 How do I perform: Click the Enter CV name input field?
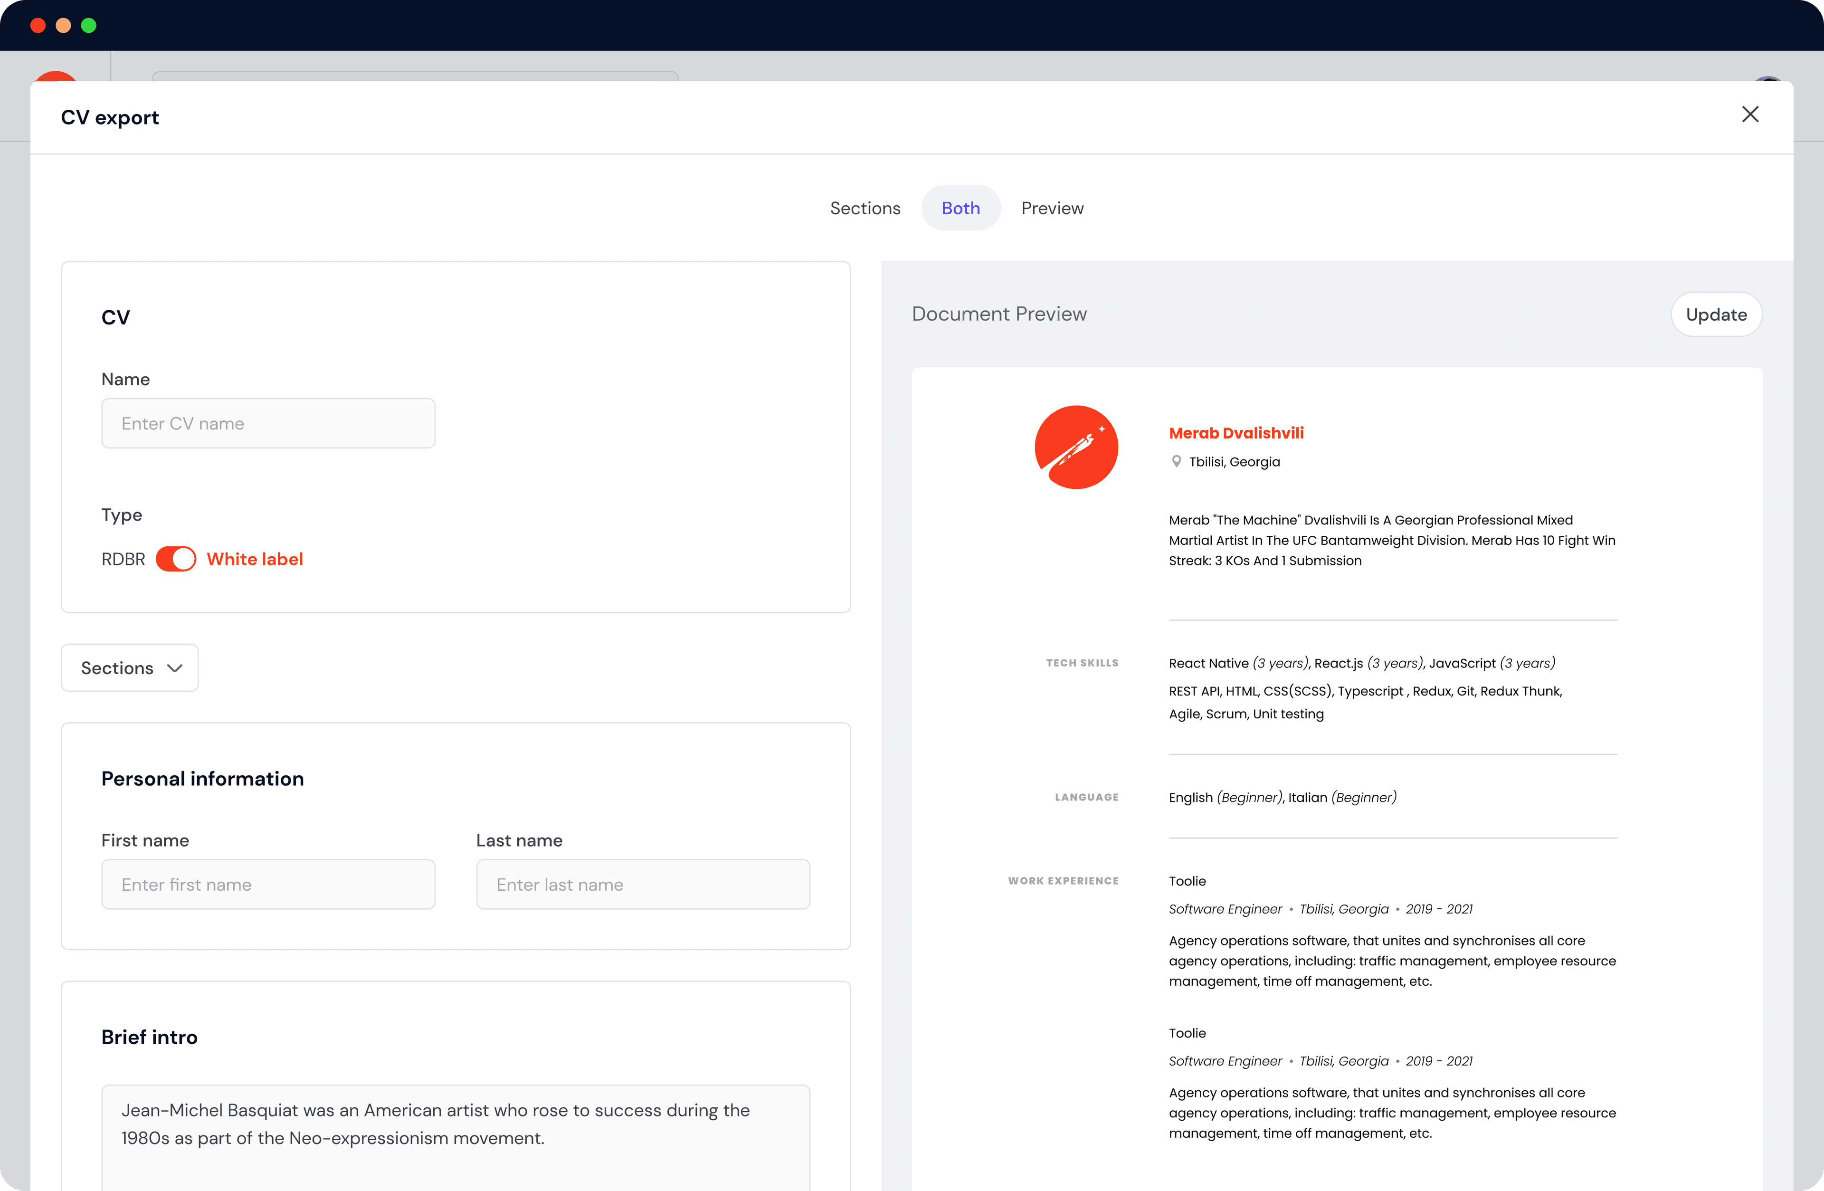(x=268, y=422)
